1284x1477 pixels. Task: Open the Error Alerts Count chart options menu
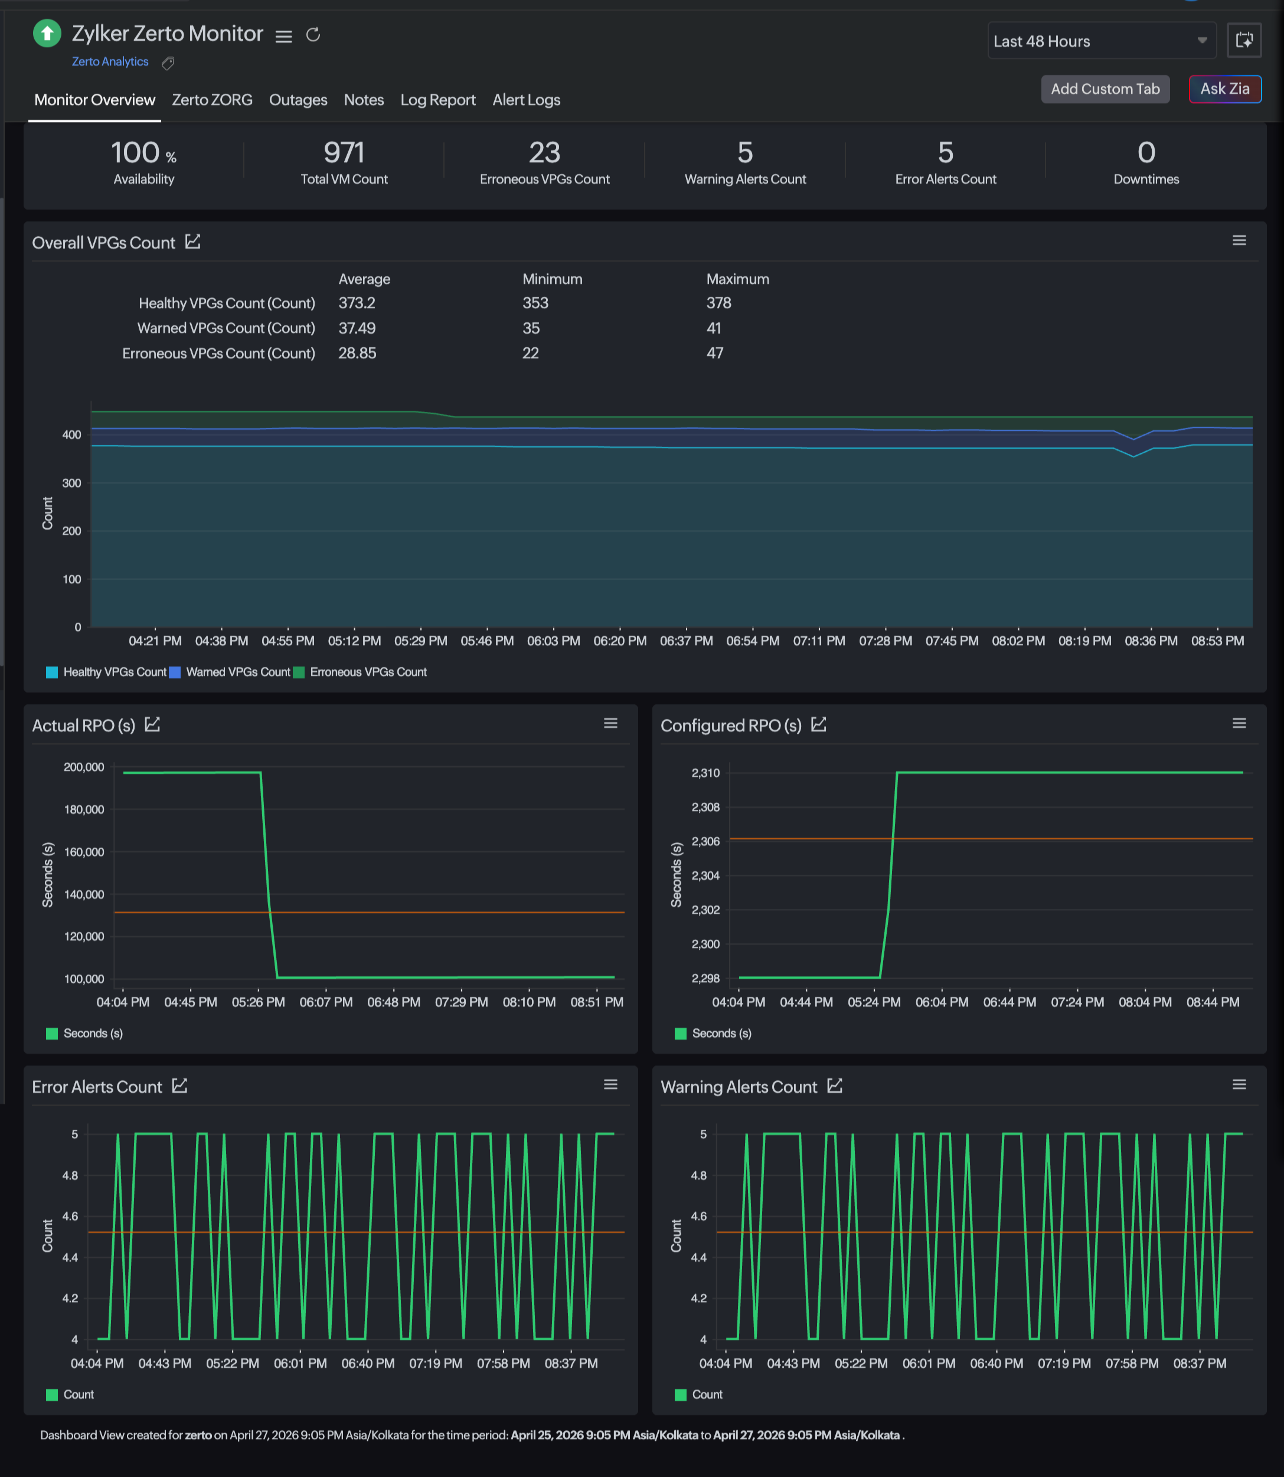coord(611,1084)
